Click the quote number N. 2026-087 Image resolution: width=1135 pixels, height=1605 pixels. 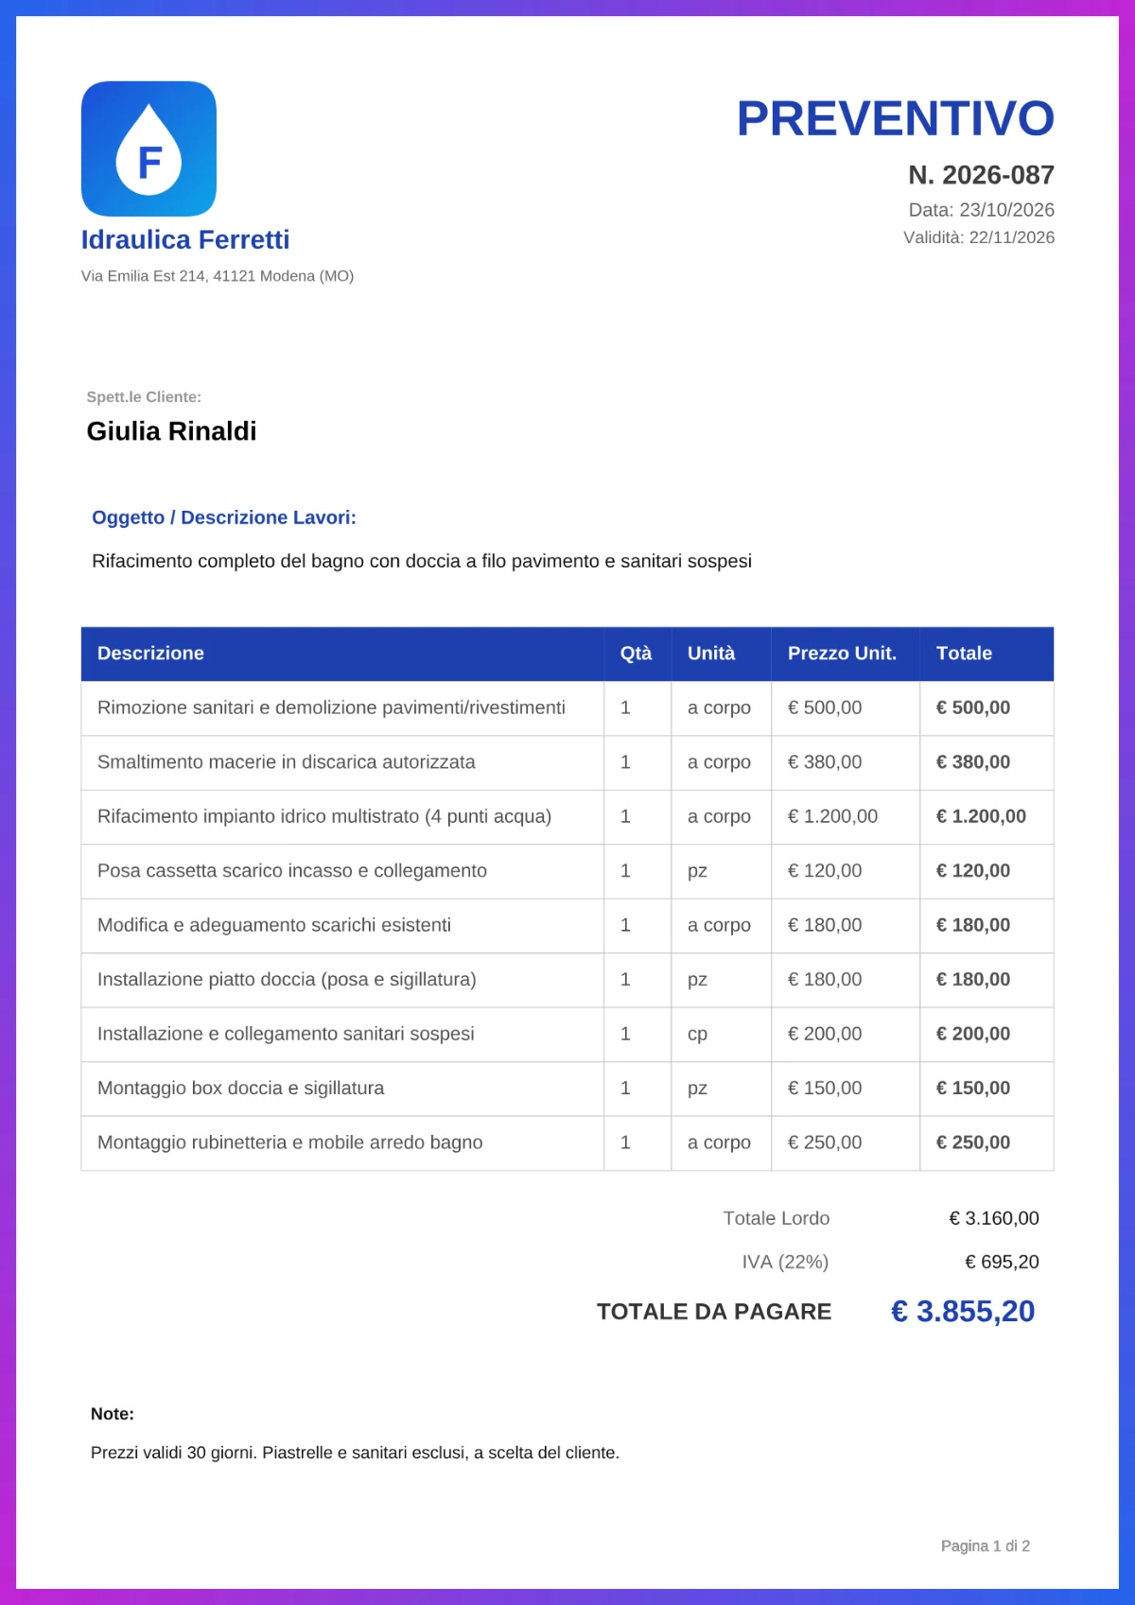tap(981, 175)
